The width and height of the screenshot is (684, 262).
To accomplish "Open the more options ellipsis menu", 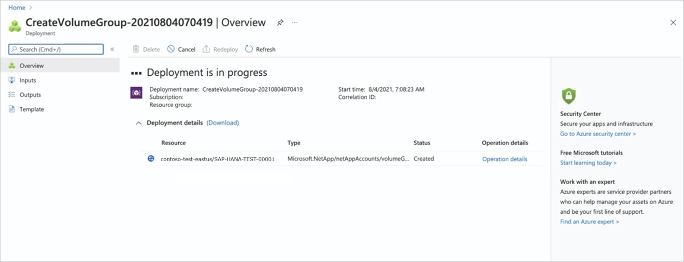I will point(295,23).
